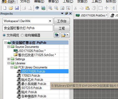Click the 工作台 button
Image resolution: width=118 pixels, height=99 pixels.
62,21
